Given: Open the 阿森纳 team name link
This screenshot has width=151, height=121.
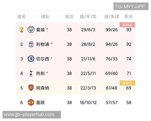Looking at the screenshot, I should (43, 88).
